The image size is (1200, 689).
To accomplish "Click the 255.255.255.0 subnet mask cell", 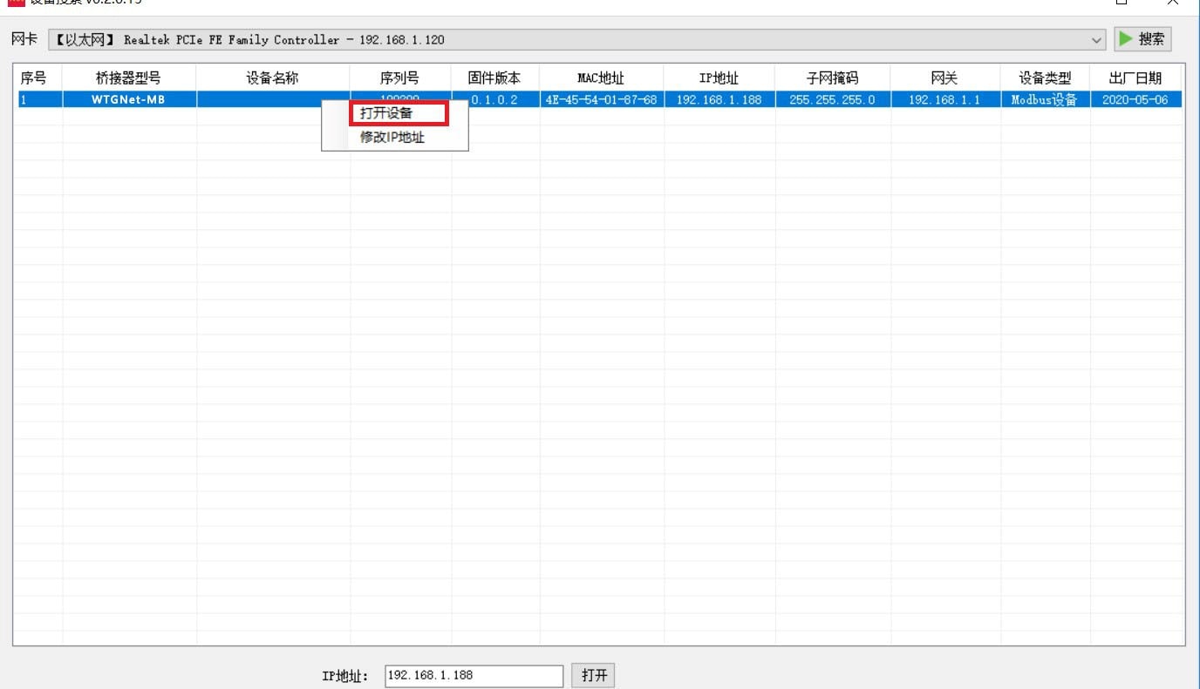I will click(832, 99).
